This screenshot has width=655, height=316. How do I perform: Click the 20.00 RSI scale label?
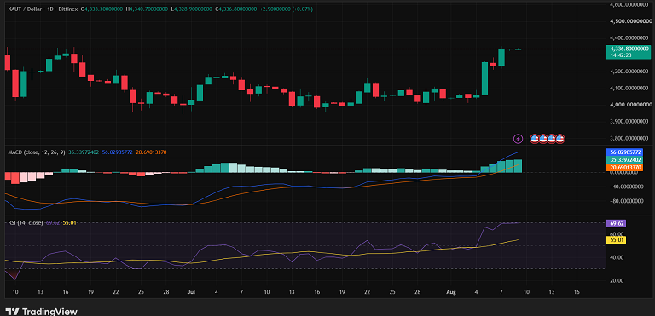(x=616, y=280)
